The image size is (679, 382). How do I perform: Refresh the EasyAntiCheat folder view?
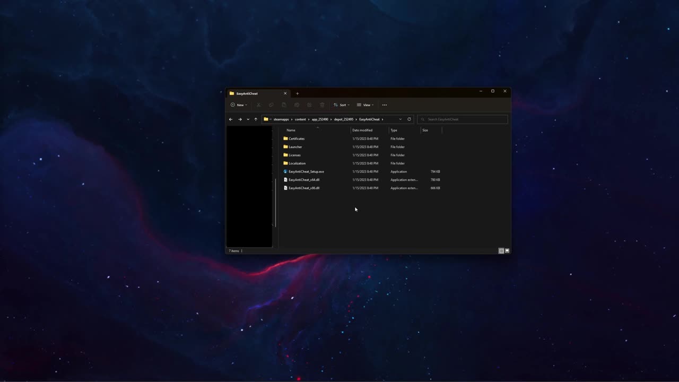409,119
